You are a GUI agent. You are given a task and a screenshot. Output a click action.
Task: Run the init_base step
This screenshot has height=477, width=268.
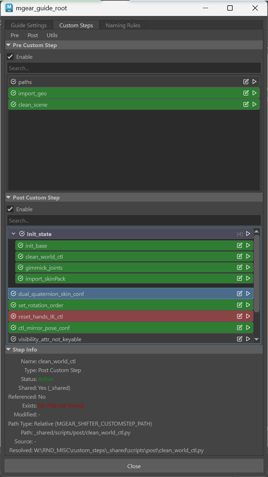(248, 245)
